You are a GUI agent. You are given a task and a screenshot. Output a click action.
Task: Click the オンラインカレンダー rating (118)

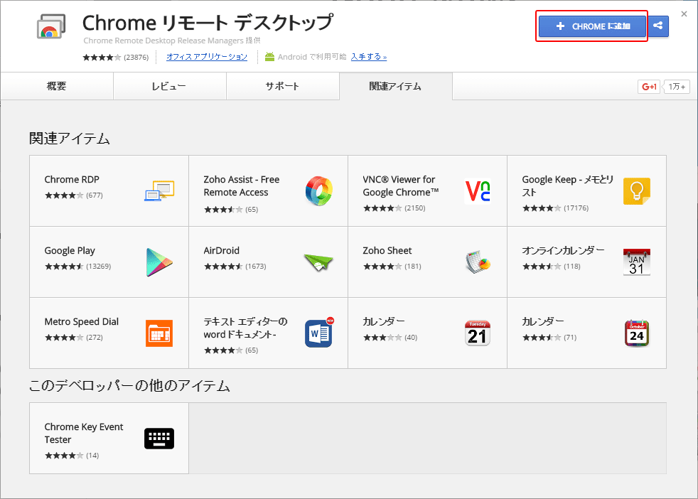[551, 266]
